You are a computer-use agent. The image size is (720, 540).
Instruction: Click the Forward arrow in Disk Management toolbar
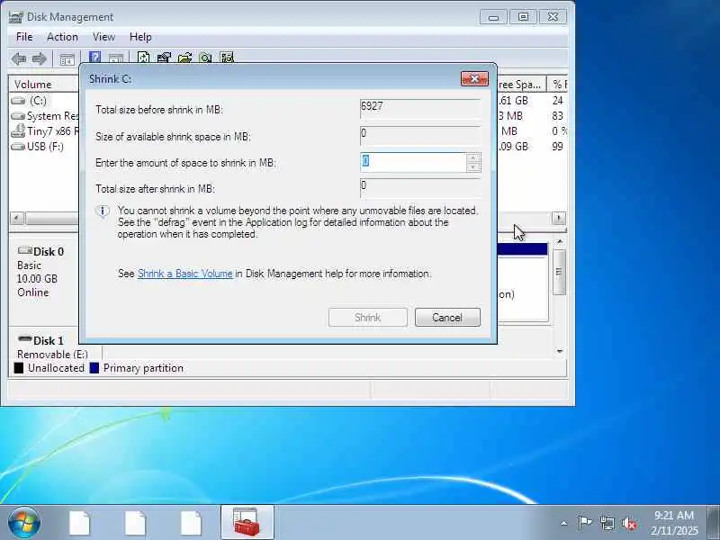click(x=40, y=58)
